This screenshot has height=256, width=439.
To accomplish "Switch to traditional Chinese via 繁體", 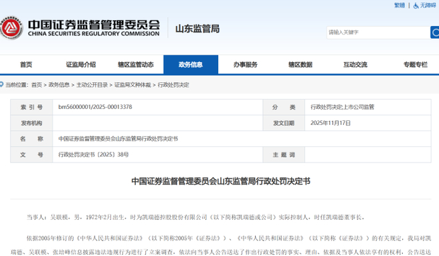I will pos(400,5).
